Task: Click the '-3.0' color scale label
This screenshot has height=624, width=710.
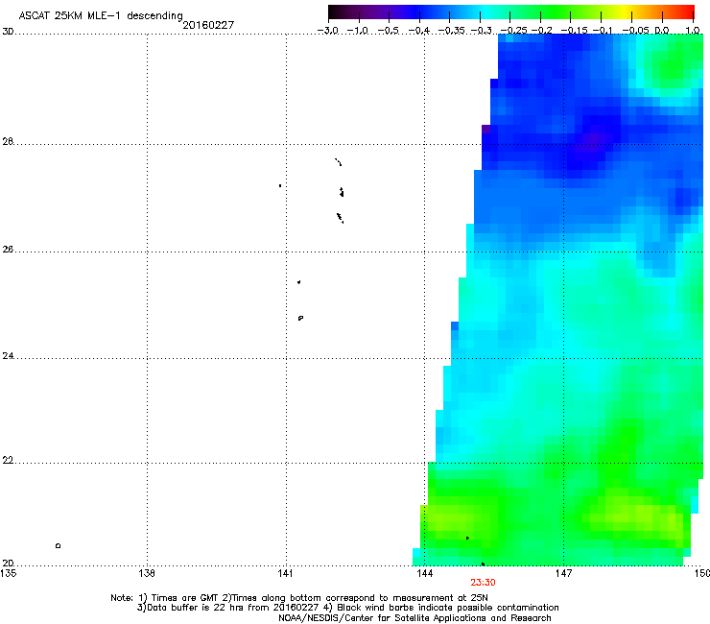Action: pos(328,31)
